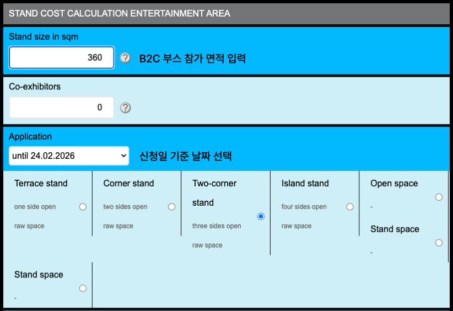Click 'three sides open' description text
Screen dimensions: 453x311
(217, 226)
